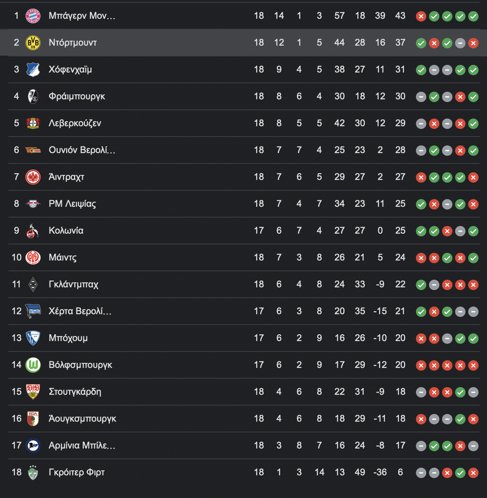Select the Stuttgart VfB crest
487x498 pixels.
(33, 392)
